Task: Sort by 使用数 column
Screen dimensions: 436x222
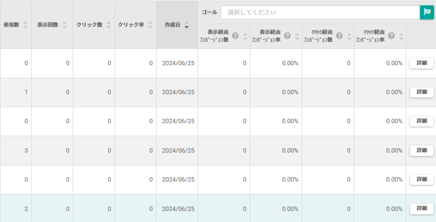Action: click(x=26, y=25)
